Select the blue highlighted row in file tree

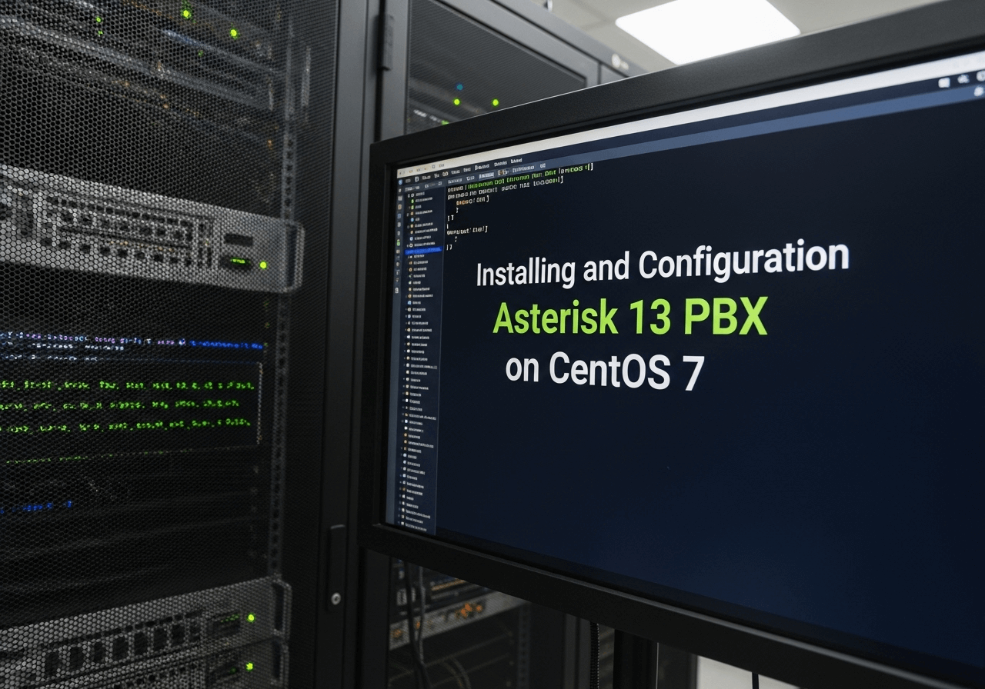click(425, 251)
